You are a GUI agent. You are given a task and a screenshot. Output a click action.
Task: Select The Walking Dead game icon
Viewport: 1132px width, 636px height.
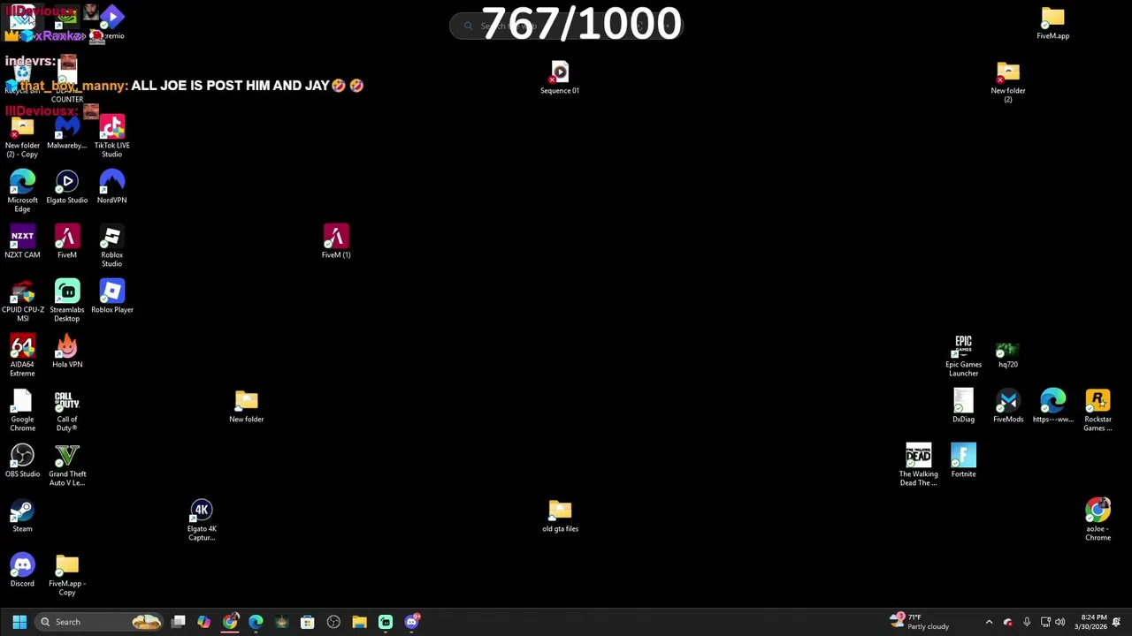(918, 465)
